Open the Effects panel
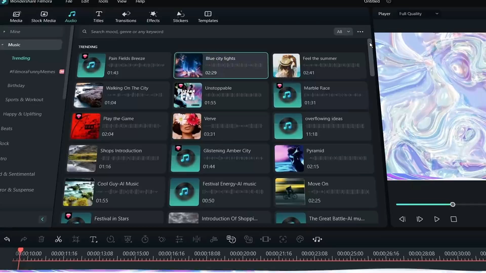 (x=153, y=17)
